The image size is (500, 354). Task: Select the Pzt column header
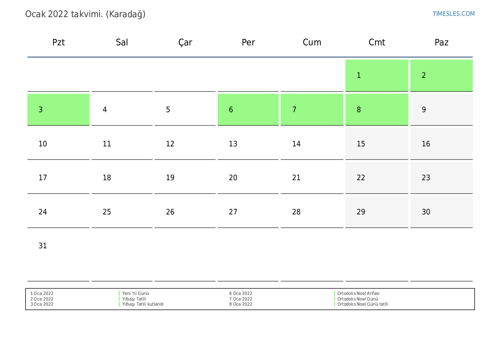(59, 42)
